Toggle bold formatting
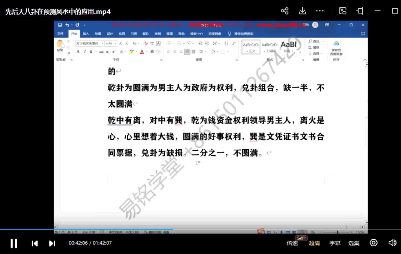This screenshot has width=401, height=254. pos(78,51)
